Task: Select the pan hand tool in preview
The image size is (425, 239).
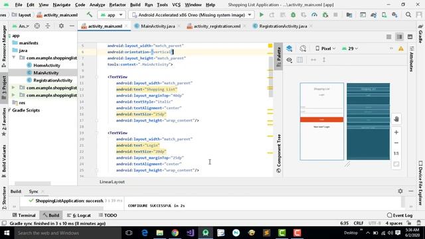Action: pyautogui.click(x=396, y=119)
